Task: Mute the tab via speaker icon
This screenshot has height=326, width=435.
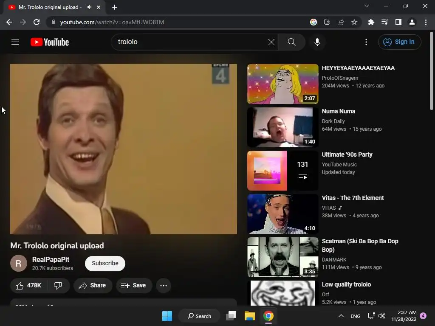Action: [x=89, y=7]
